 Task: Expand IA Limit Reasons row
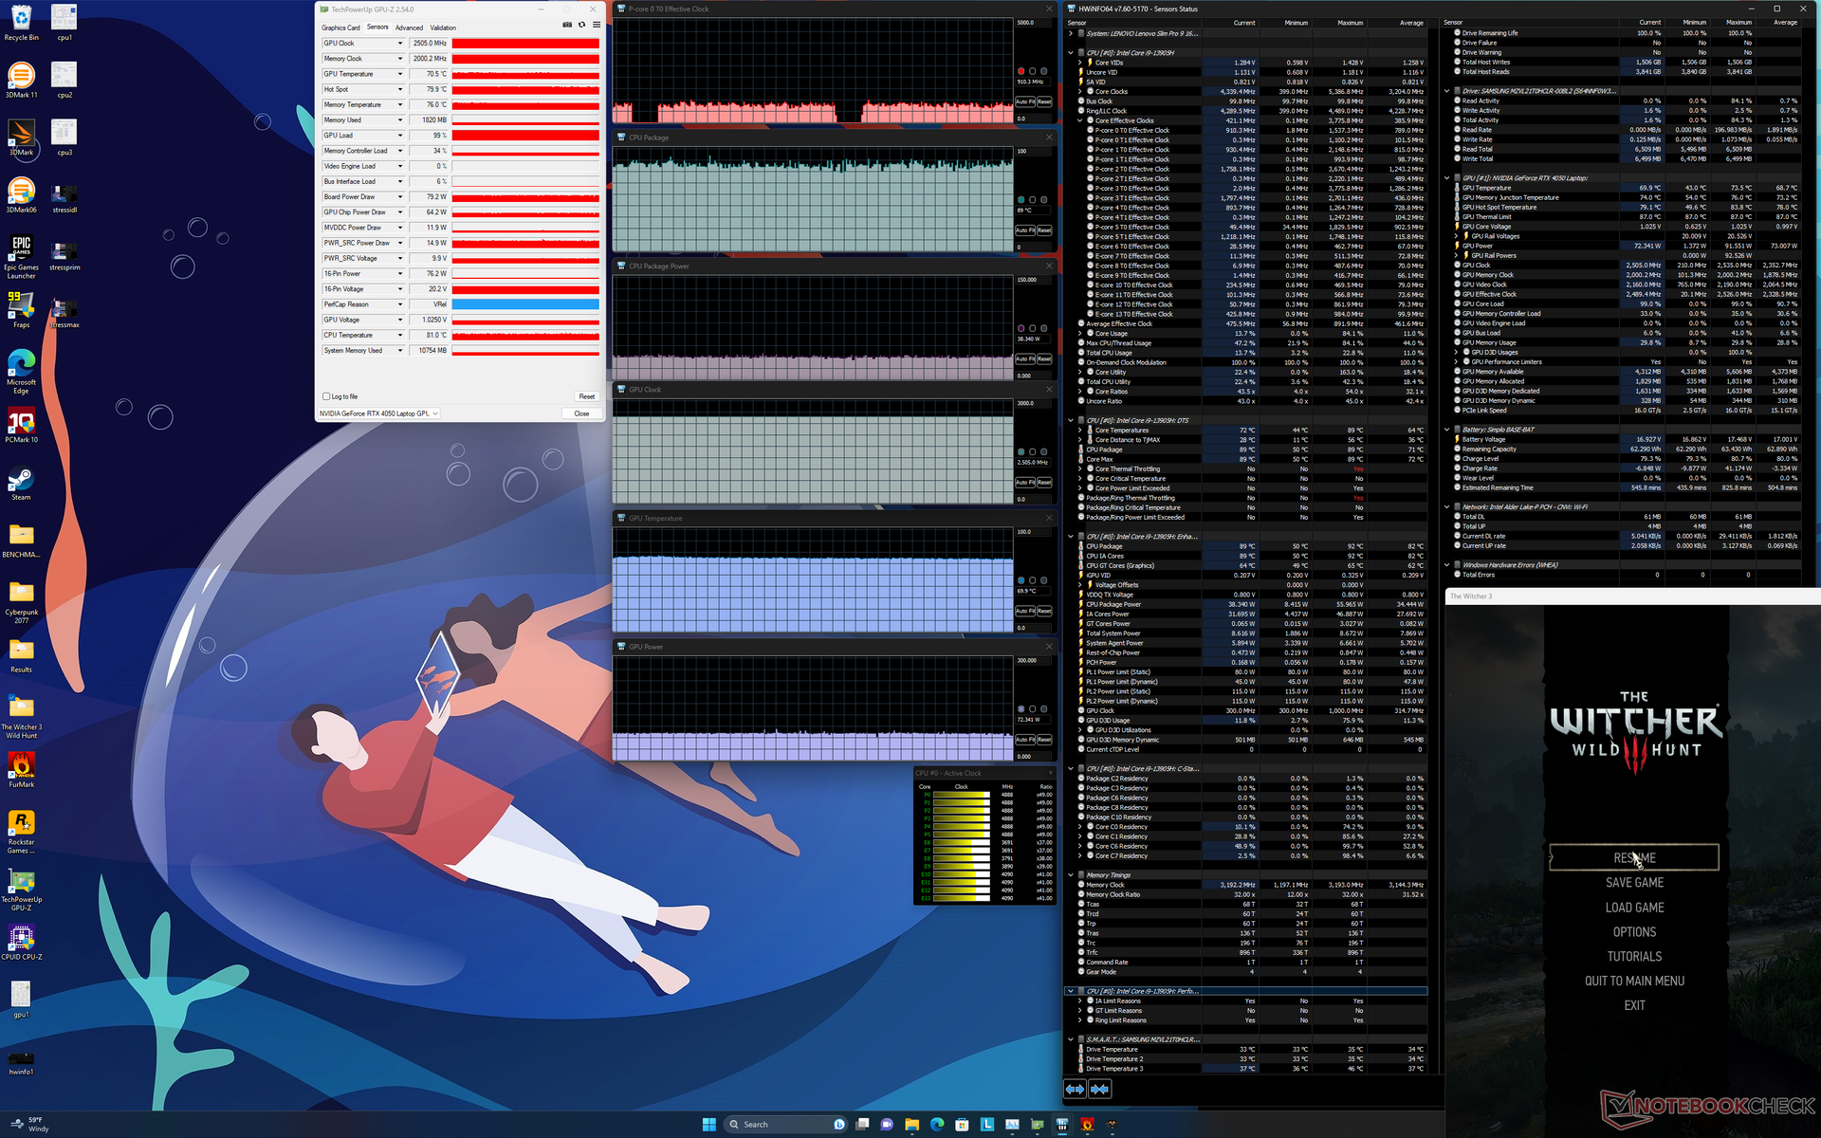(1079, 1000)
